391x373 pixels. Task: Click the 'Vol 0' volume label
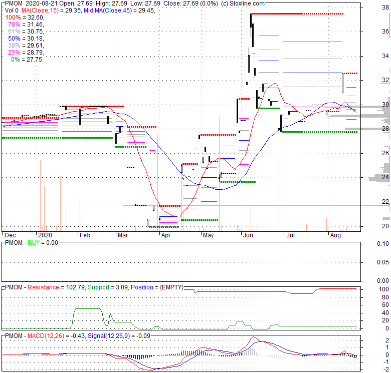click(x=12, y=11)
